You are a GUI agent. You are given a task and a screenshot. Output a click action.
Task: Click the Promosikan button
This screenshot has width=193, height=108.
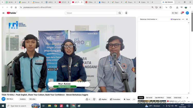(115, 99)
